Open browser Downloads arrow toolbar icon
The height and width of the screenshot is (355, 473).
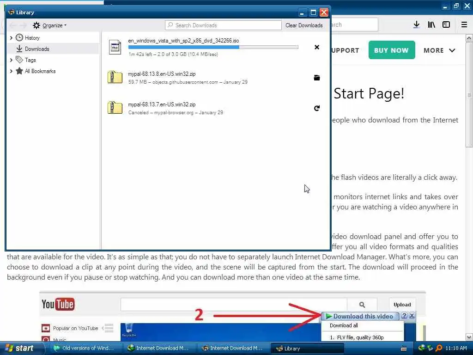(417, 25)
